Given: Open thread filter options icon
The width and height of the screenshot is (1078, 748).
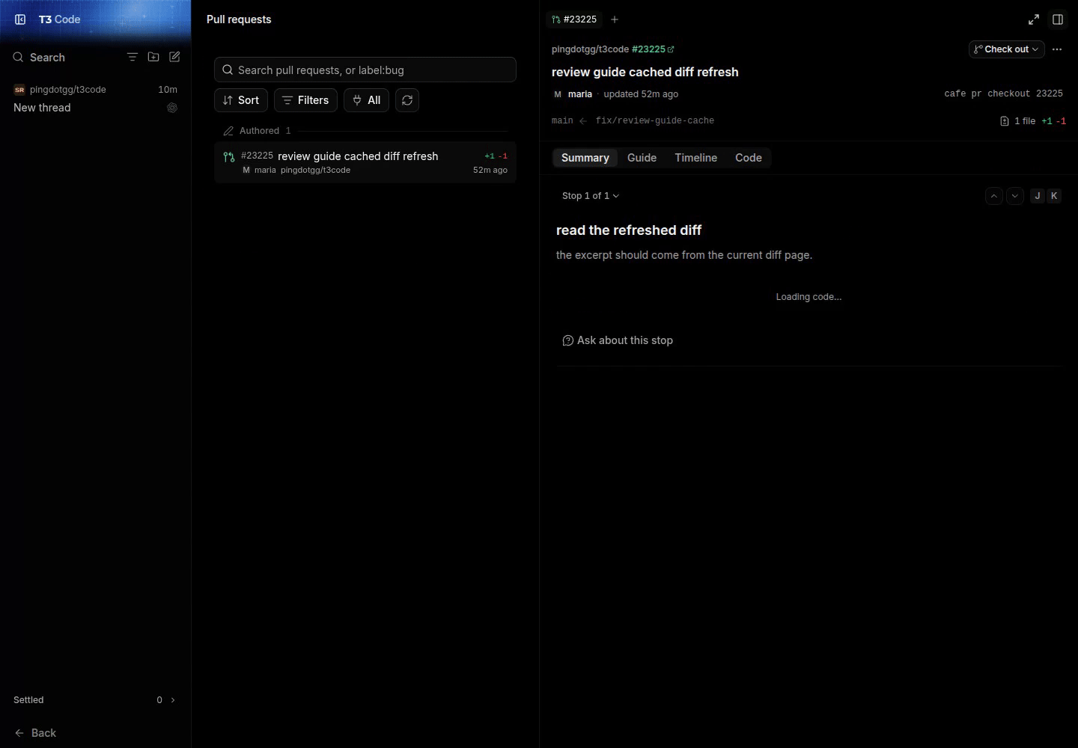Looking at the screenshot, I should coord(133,57).
